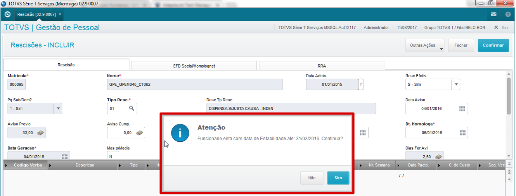This screenshot has height=196, width=516.
Task: Open the Dt. Homologa calendar icon
Action: click(x=462, y=133)
